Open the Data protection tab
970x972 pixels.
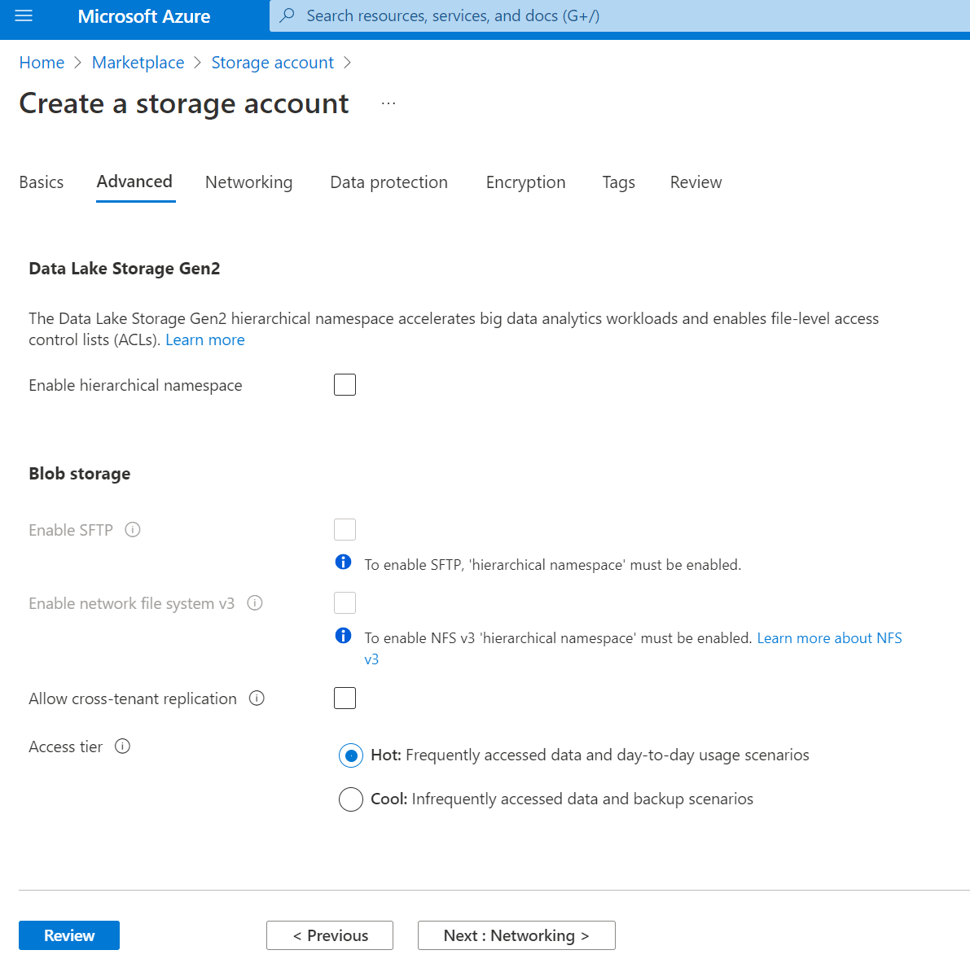[x=388, y=182]
